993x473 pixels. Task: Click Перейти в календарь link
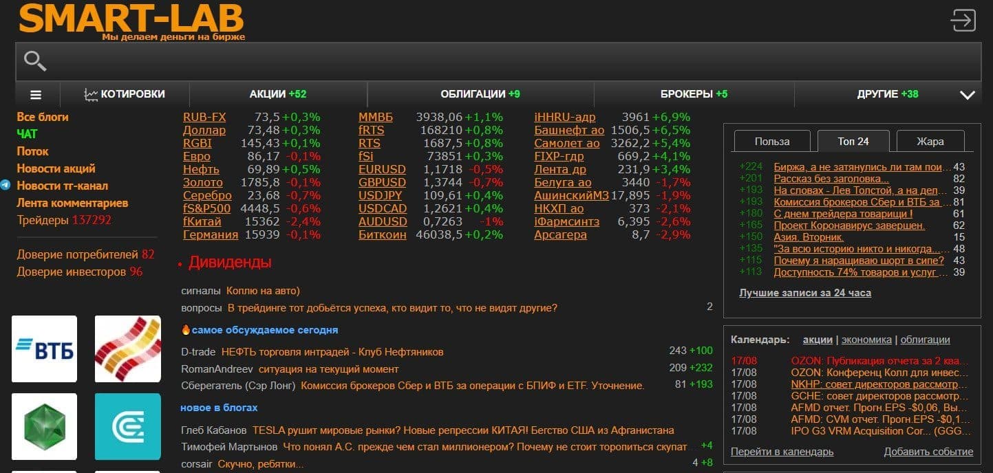coord(782,452)
